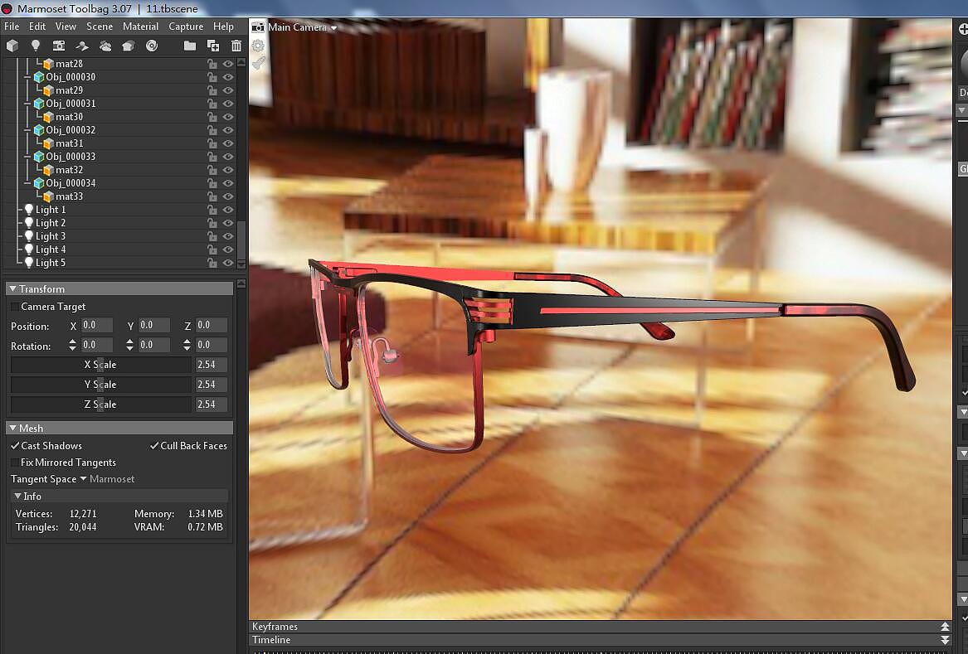The width and height of the screenshot is (968, 654).
Task: Open the Edit menu
Action: (x=37, y=27)
